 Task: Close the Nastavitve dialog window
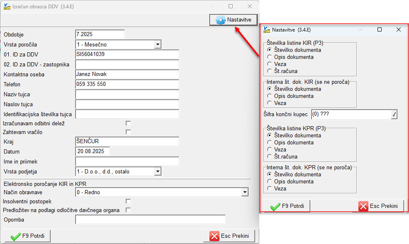tap(398, 30)
